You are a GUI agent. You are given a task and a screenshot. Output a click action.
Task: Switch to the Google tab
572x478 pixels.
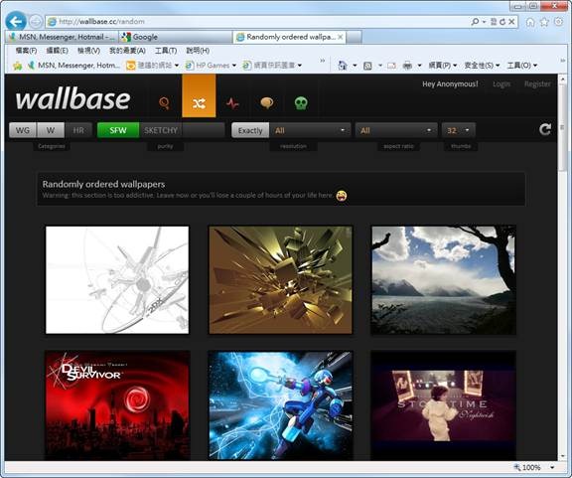[175, 37]
